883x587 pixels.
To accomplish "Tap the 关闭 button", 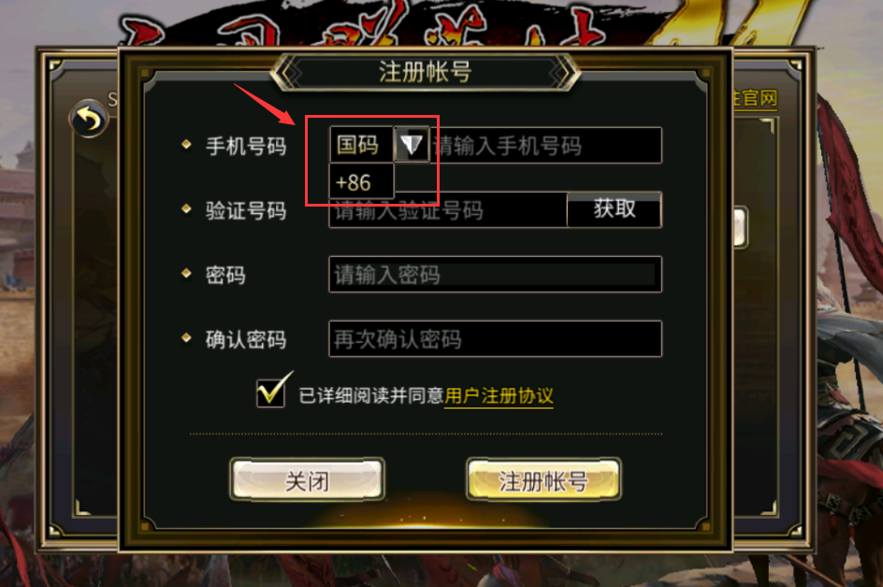I will coord(308,480).
